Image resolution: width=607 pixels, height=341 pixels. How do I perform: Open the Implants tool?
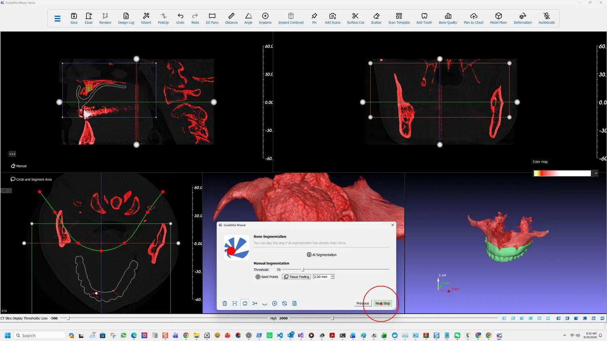point(265,18)
